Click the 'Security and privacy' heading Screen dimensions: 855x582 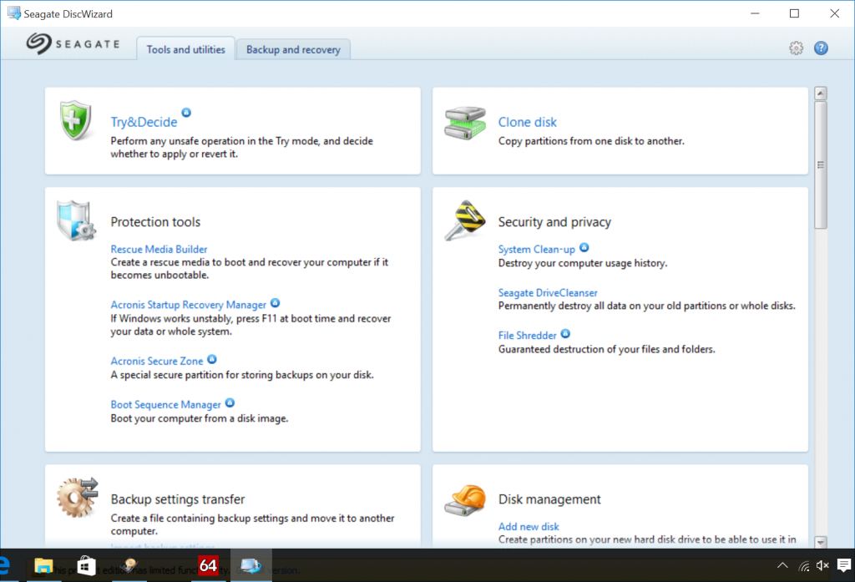pyautogui.click(x=554, y=222)
